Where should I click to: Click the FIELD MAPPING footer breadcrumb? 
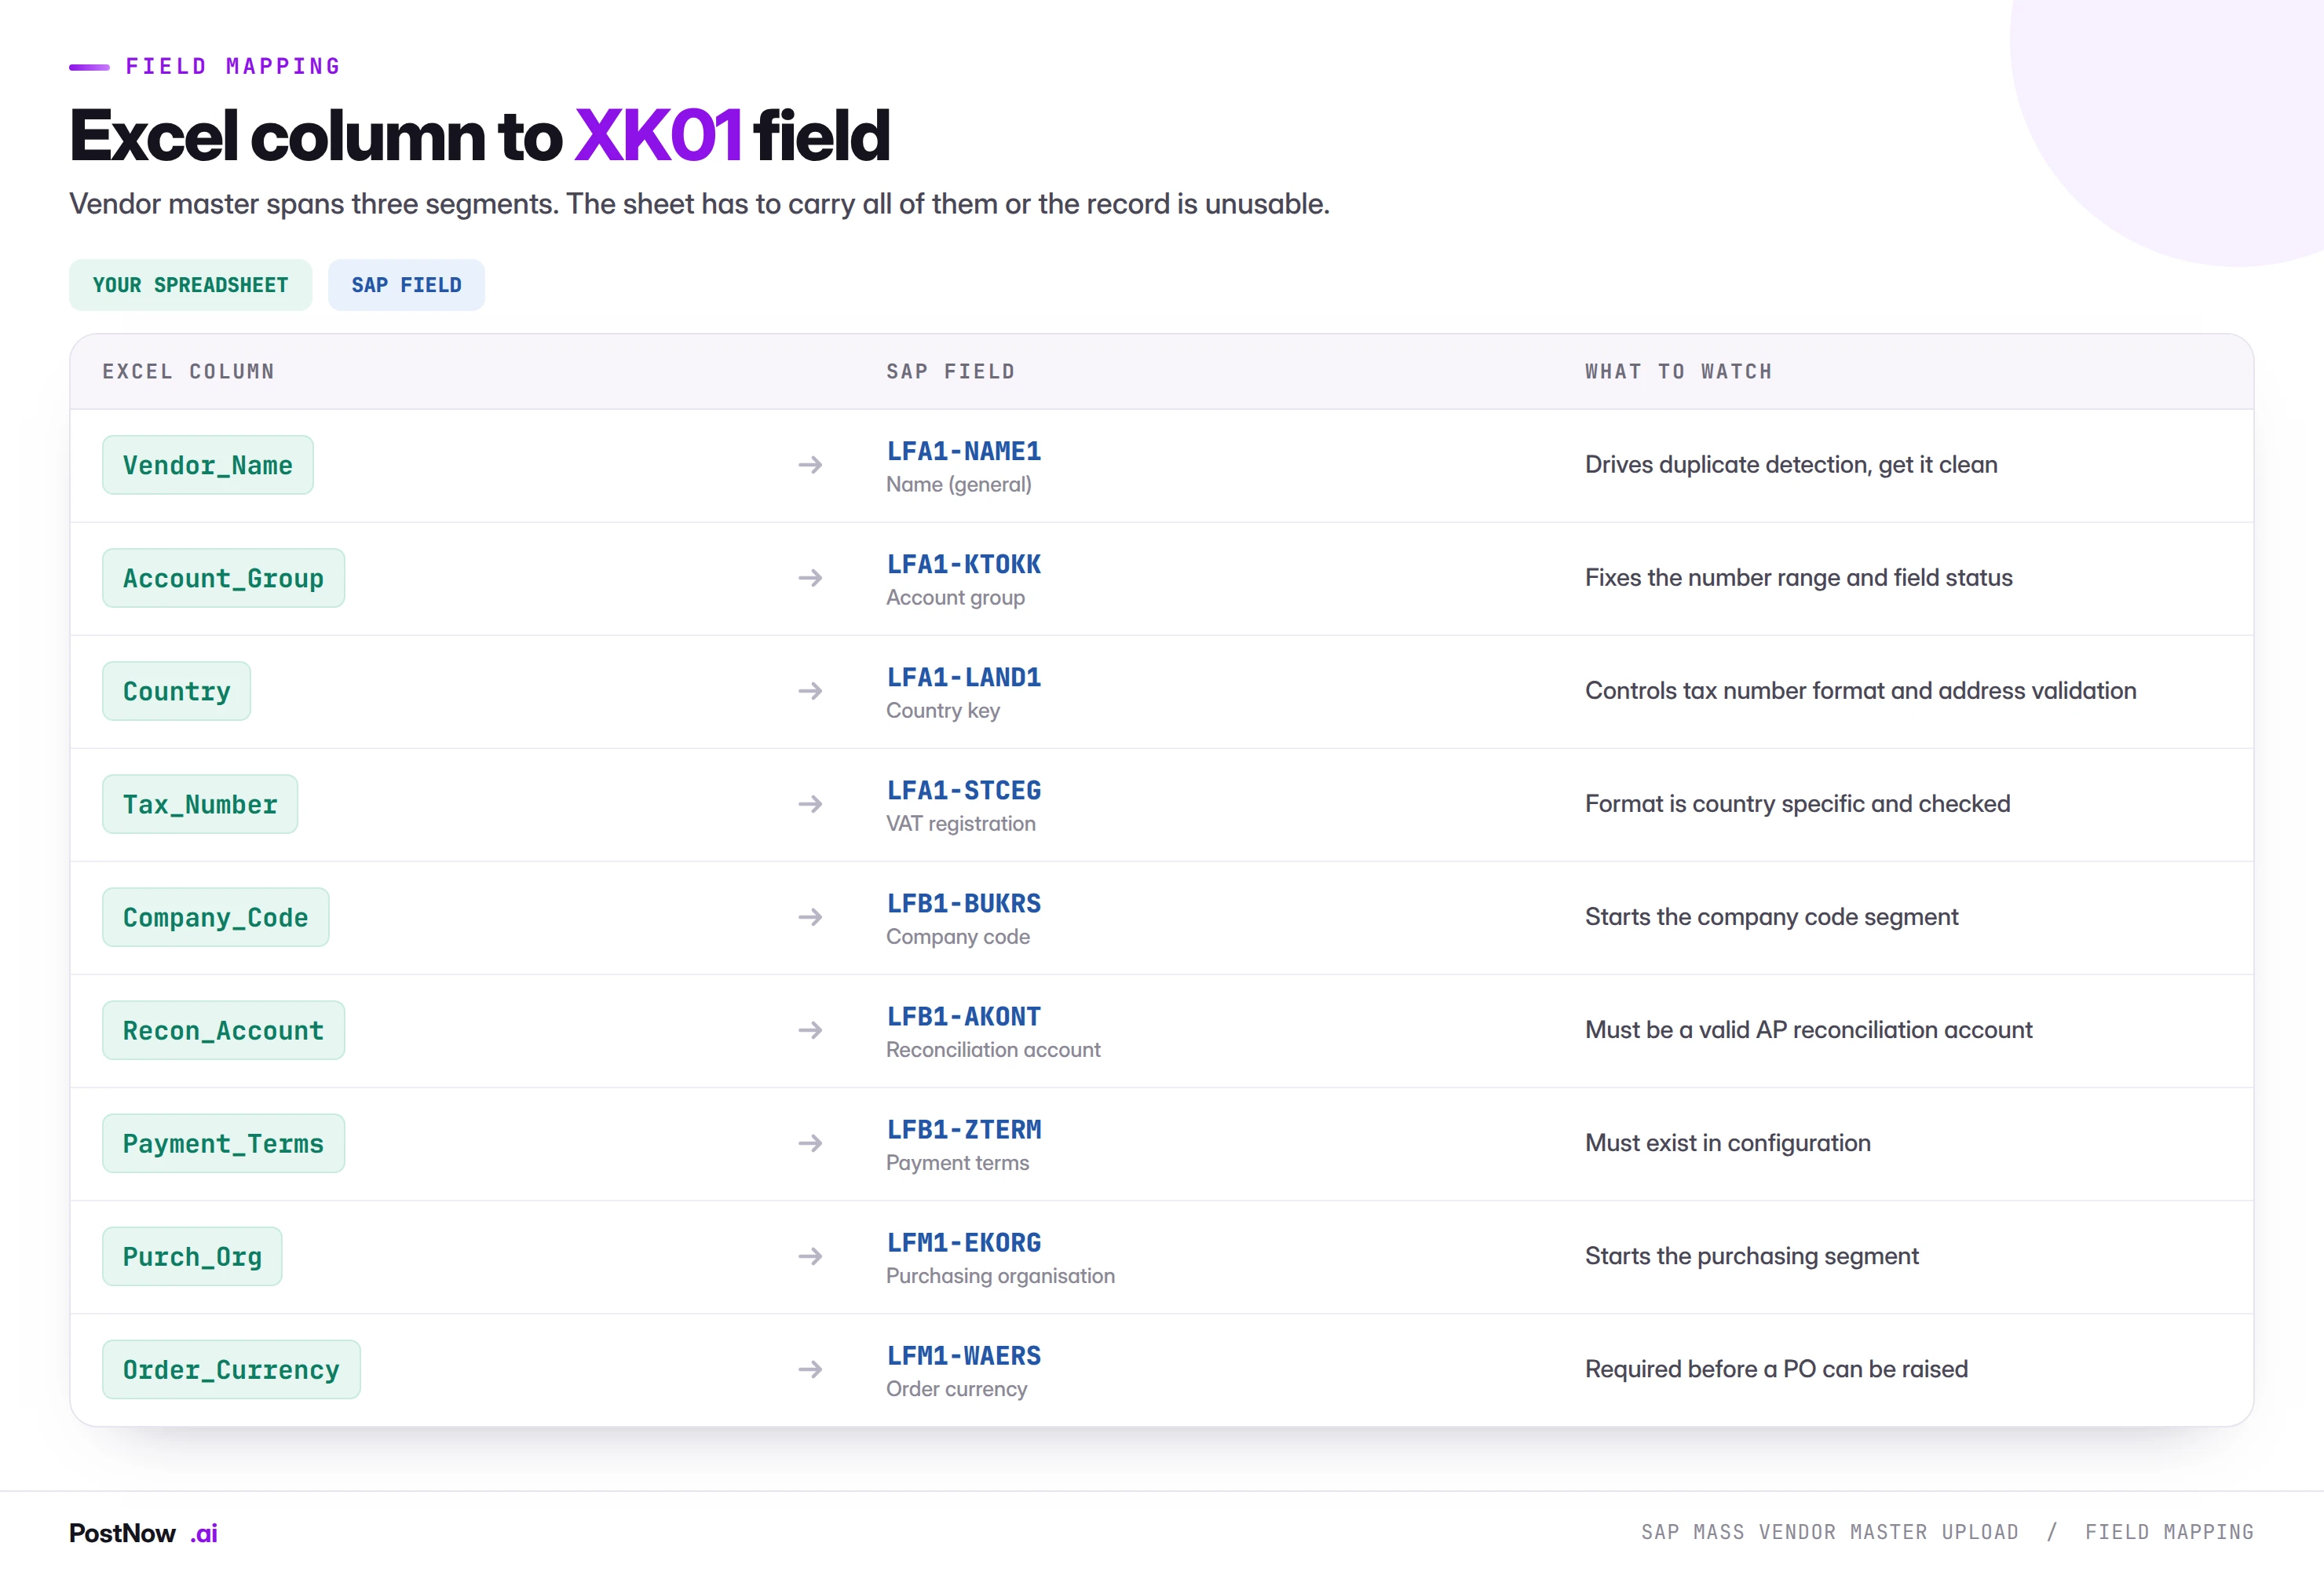(2169, 1533)
